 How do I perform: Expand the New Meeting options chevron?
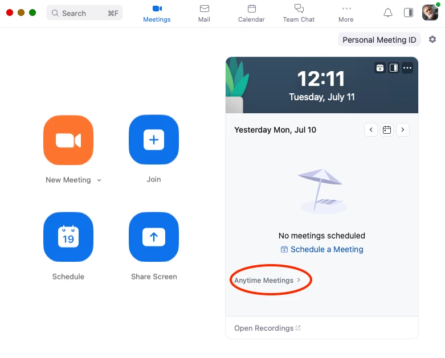[x=99, y=180]
